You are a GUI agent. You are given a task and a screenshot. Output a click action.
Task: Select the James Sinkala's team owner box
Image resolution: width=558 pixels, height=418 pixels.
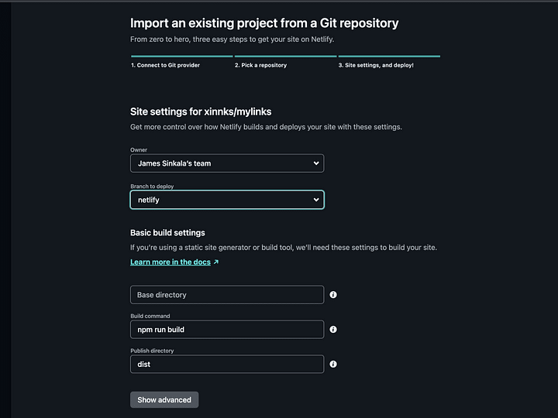coord(227,163)
